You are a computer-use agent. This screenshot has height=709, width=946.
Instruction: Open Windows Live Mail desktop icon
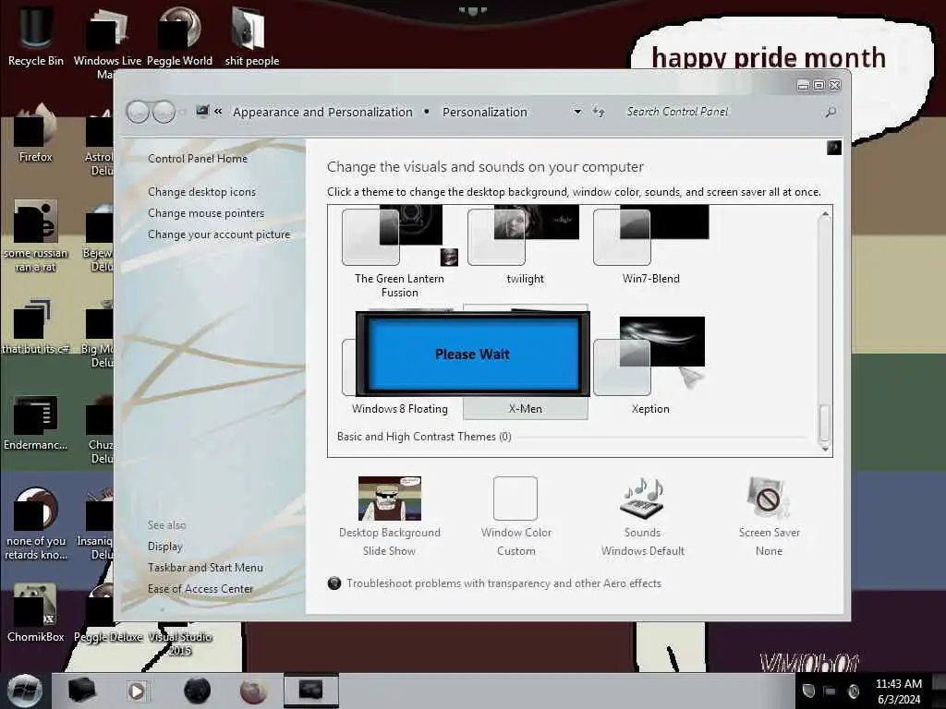(107, 41)
